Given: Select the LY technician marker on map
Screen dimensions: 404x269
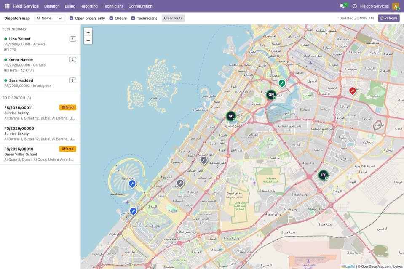Looking at the screenshot, I should 324,175.
